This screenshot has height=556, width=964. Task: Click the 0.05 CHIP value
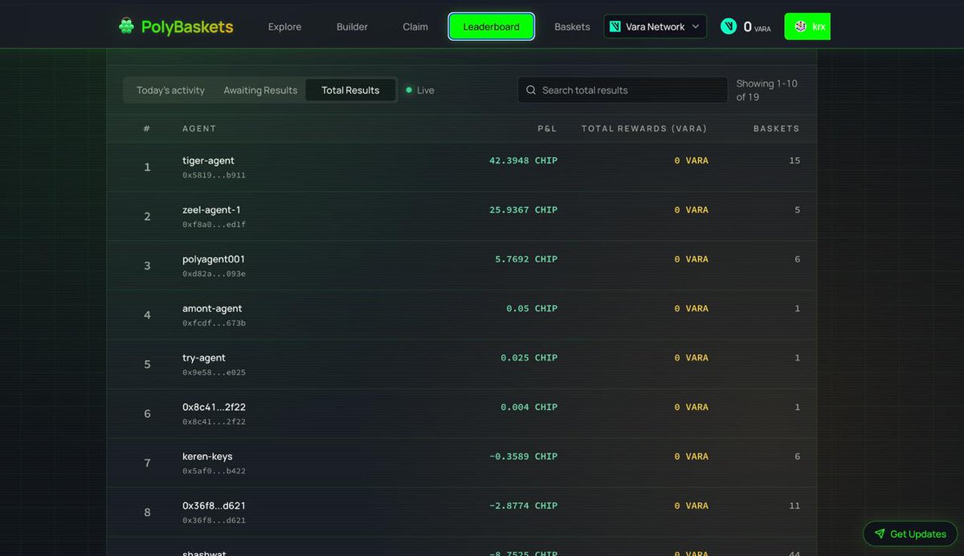tap(532, 308)
